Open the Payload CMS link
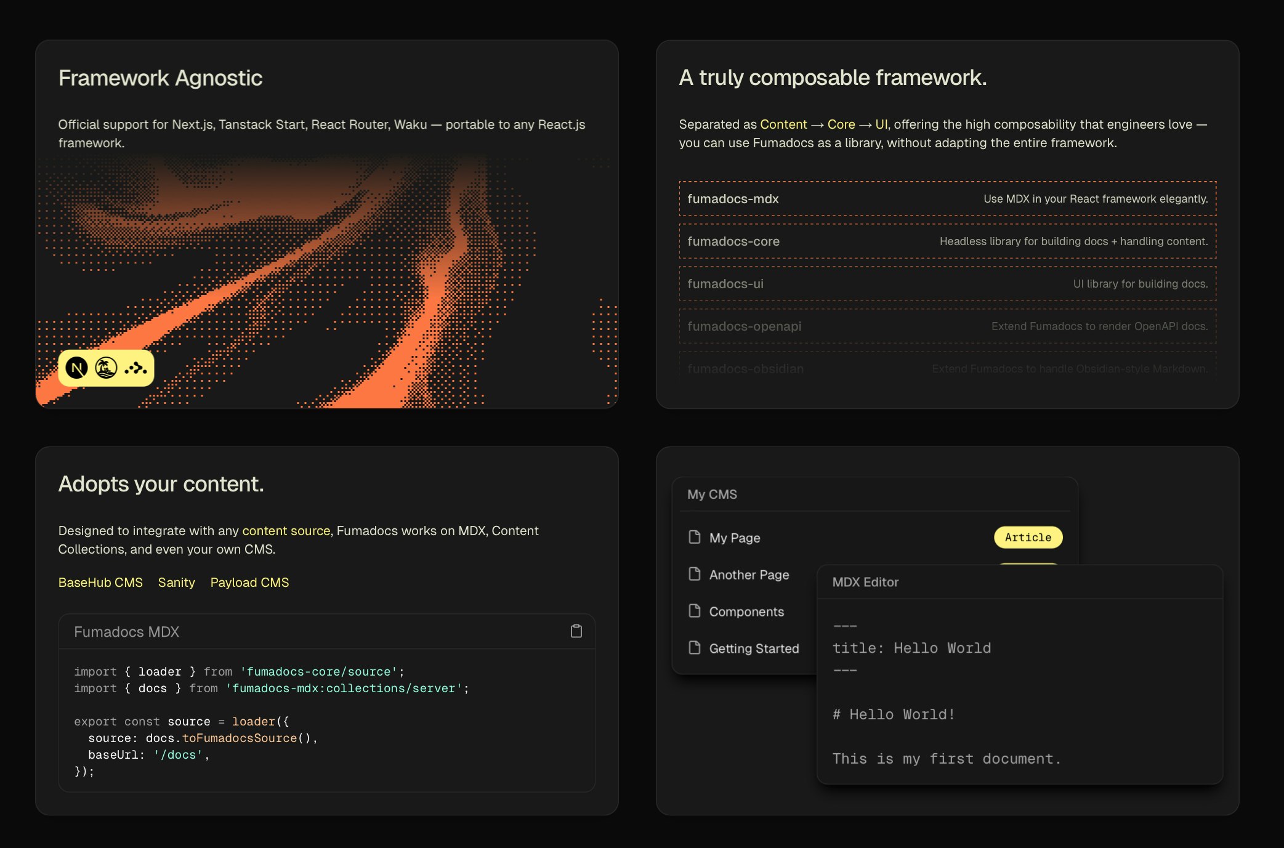Screen dimensions: 1284x848 pyautogui.click(x=249, y=582)
